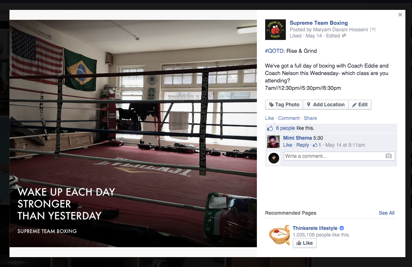Close the photo viewer with the X
This screenshot has width=412, height=267.
coord(400,15)
